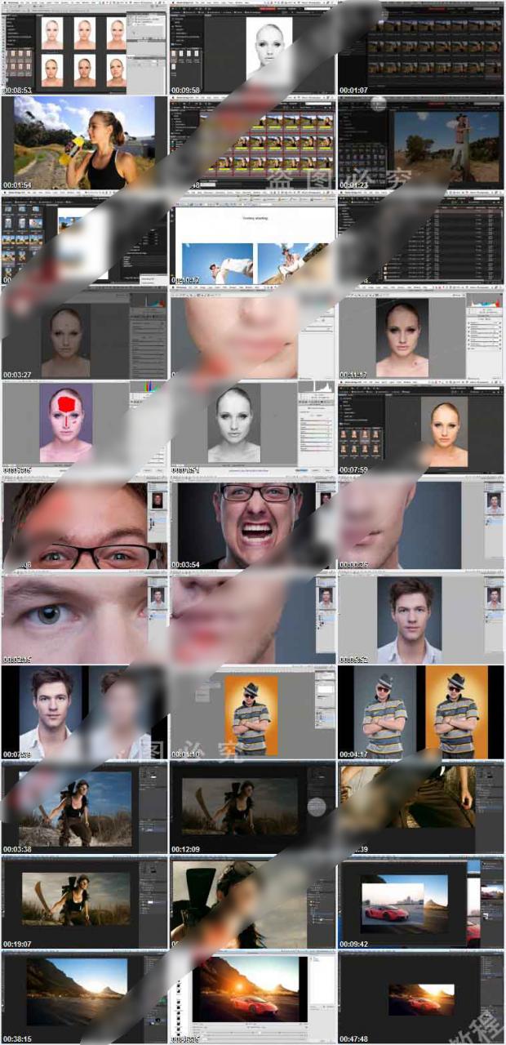
Task: Open the thumbnail timestamped 00:01:07
Action: click(420, 47)
